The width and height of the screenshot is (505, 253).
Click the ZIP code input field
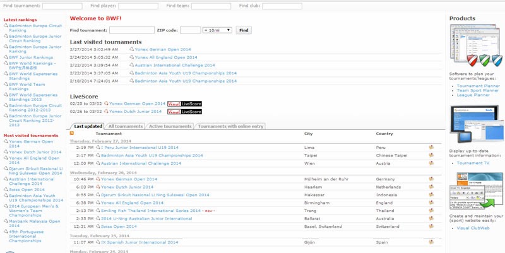coord(191,30)
